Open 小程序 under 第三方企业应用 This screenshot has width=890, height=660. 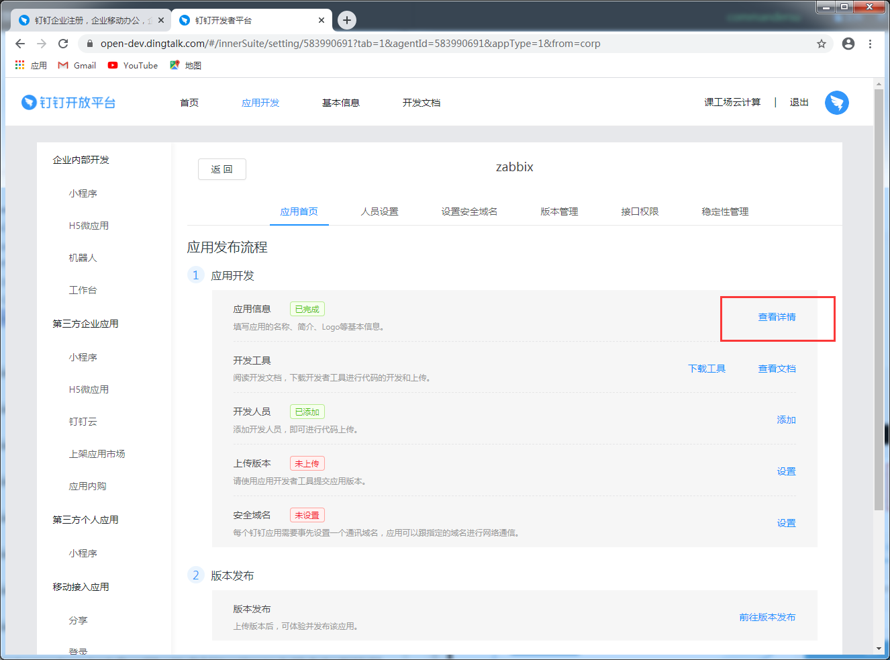83,357
